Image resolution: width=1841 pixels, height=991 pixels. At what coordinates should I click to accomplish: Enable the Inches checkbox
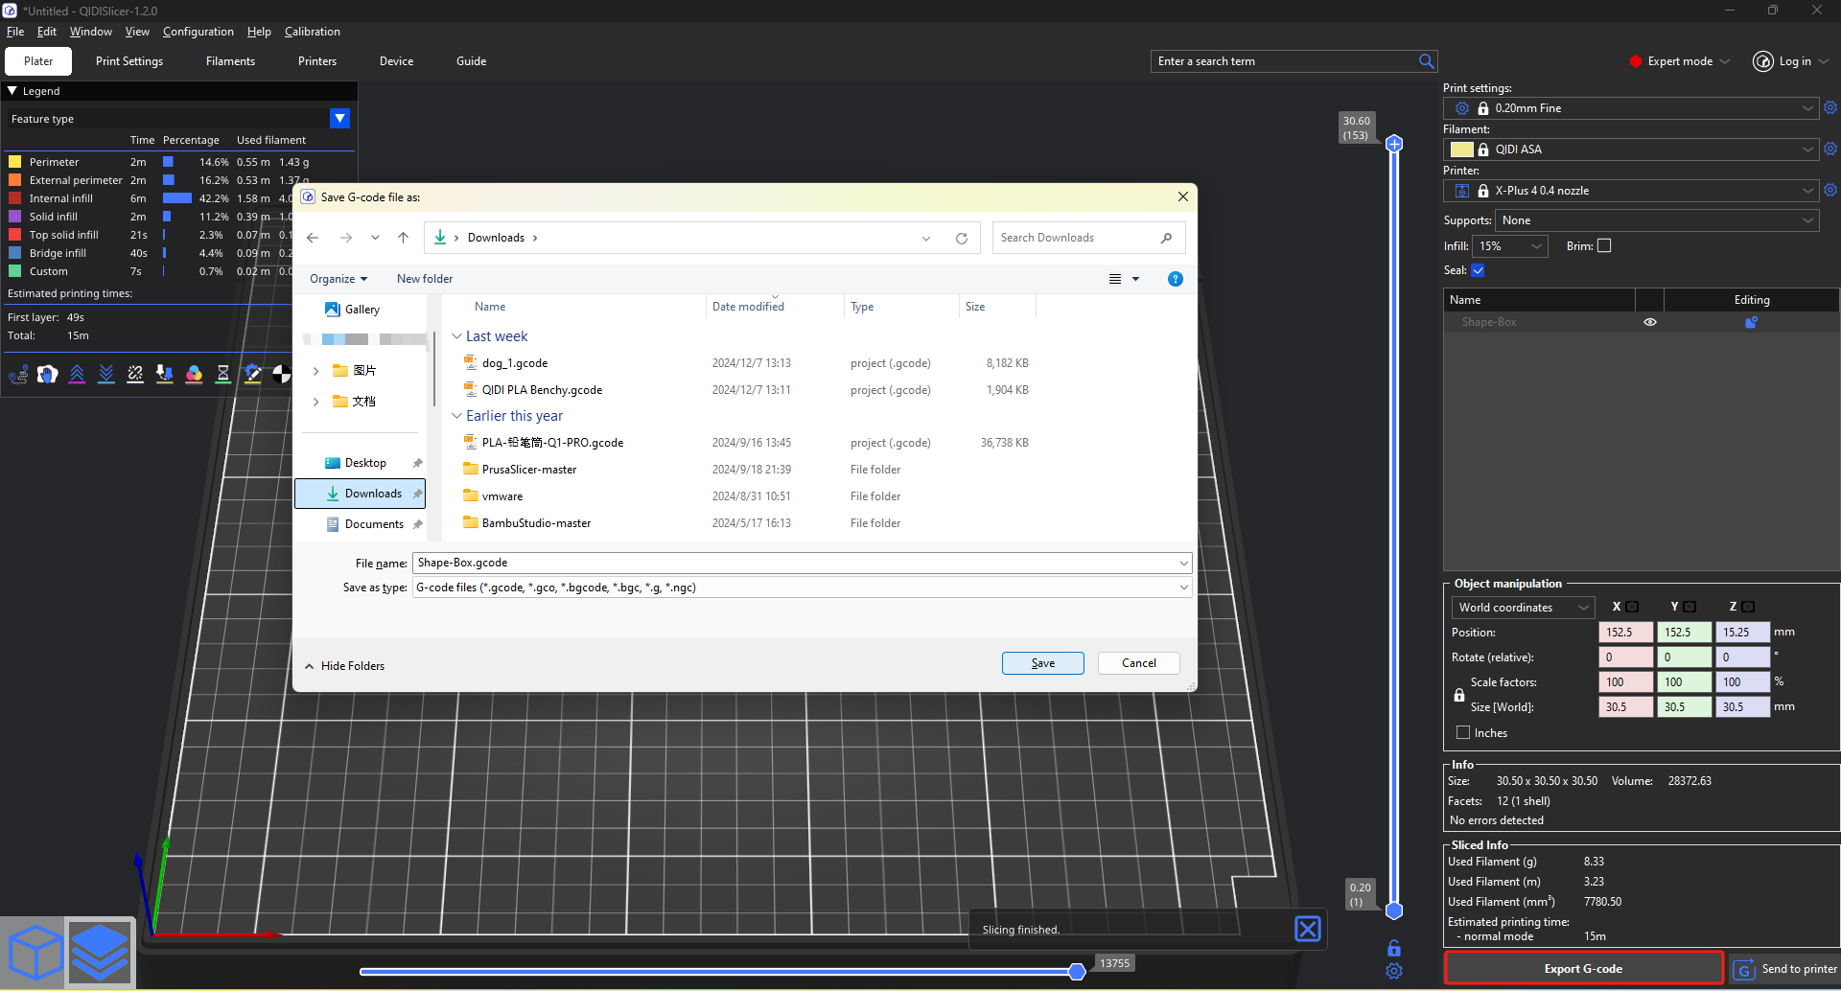[1463, 732]
